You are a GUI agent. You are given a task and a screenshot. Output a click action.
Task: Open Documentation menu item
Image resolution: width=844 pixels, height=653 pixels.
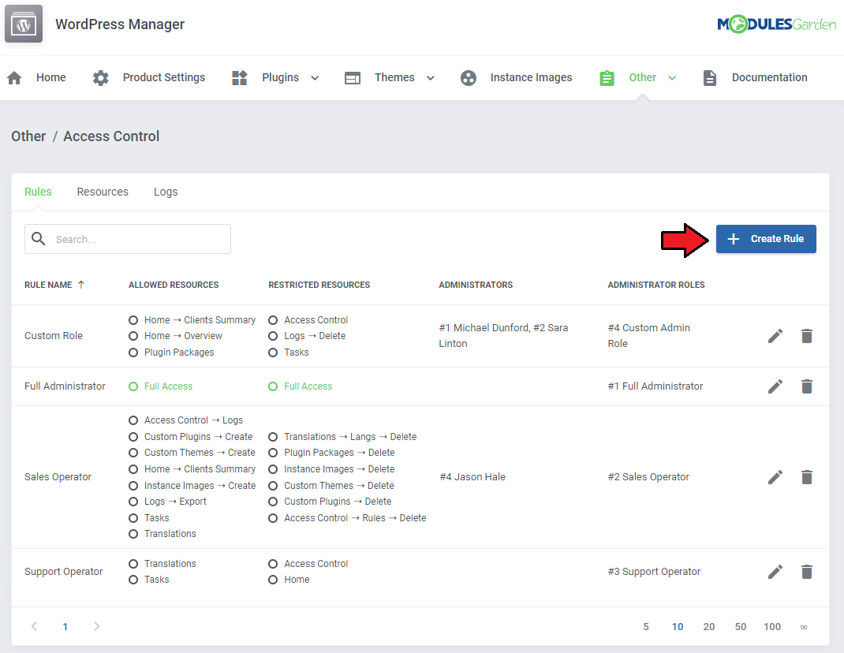[x=769, y=77]
